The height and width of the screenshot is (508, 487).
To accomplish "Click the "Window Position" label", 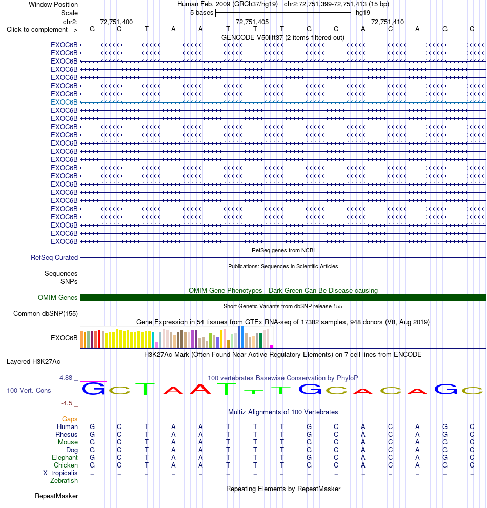I will click(x=53, y=4).
